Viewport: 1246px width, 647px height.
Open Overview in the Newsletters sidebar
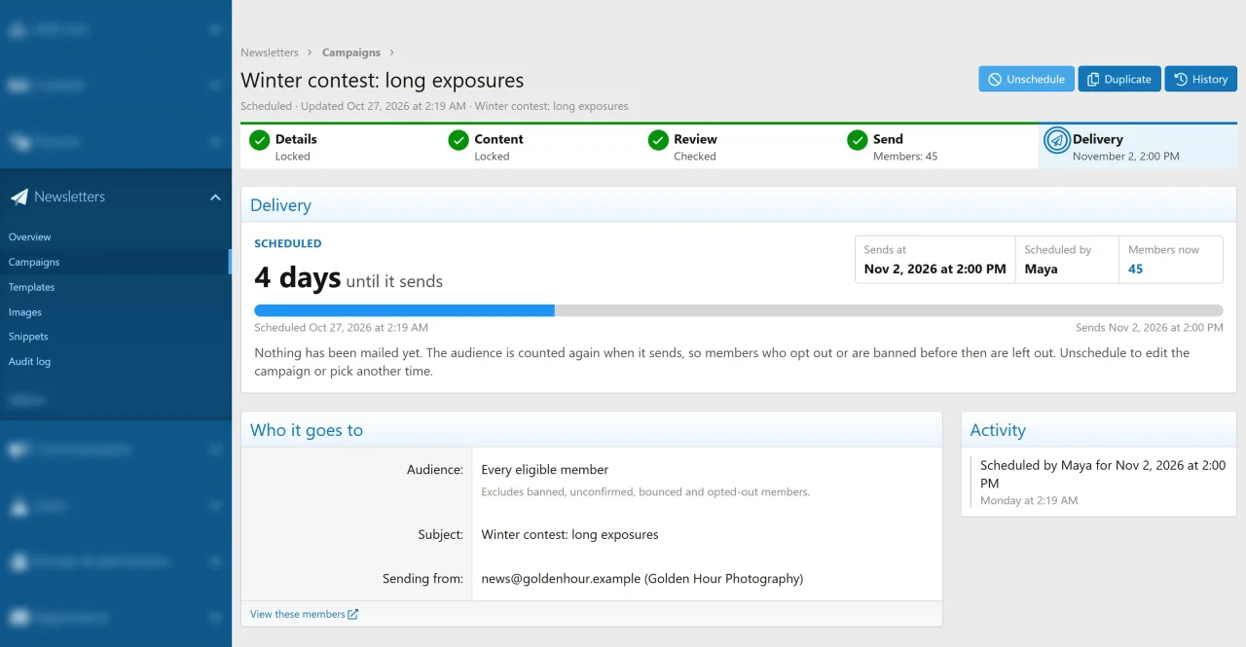(x=116, y=237)
